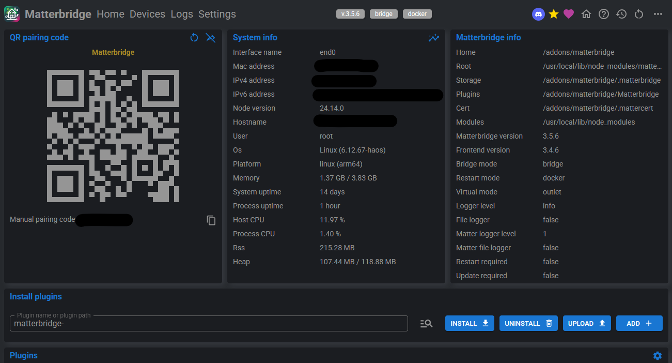This screenshot has width=672, height=363.
Task: Open the plugin search filter
Action: click(426, 323)
